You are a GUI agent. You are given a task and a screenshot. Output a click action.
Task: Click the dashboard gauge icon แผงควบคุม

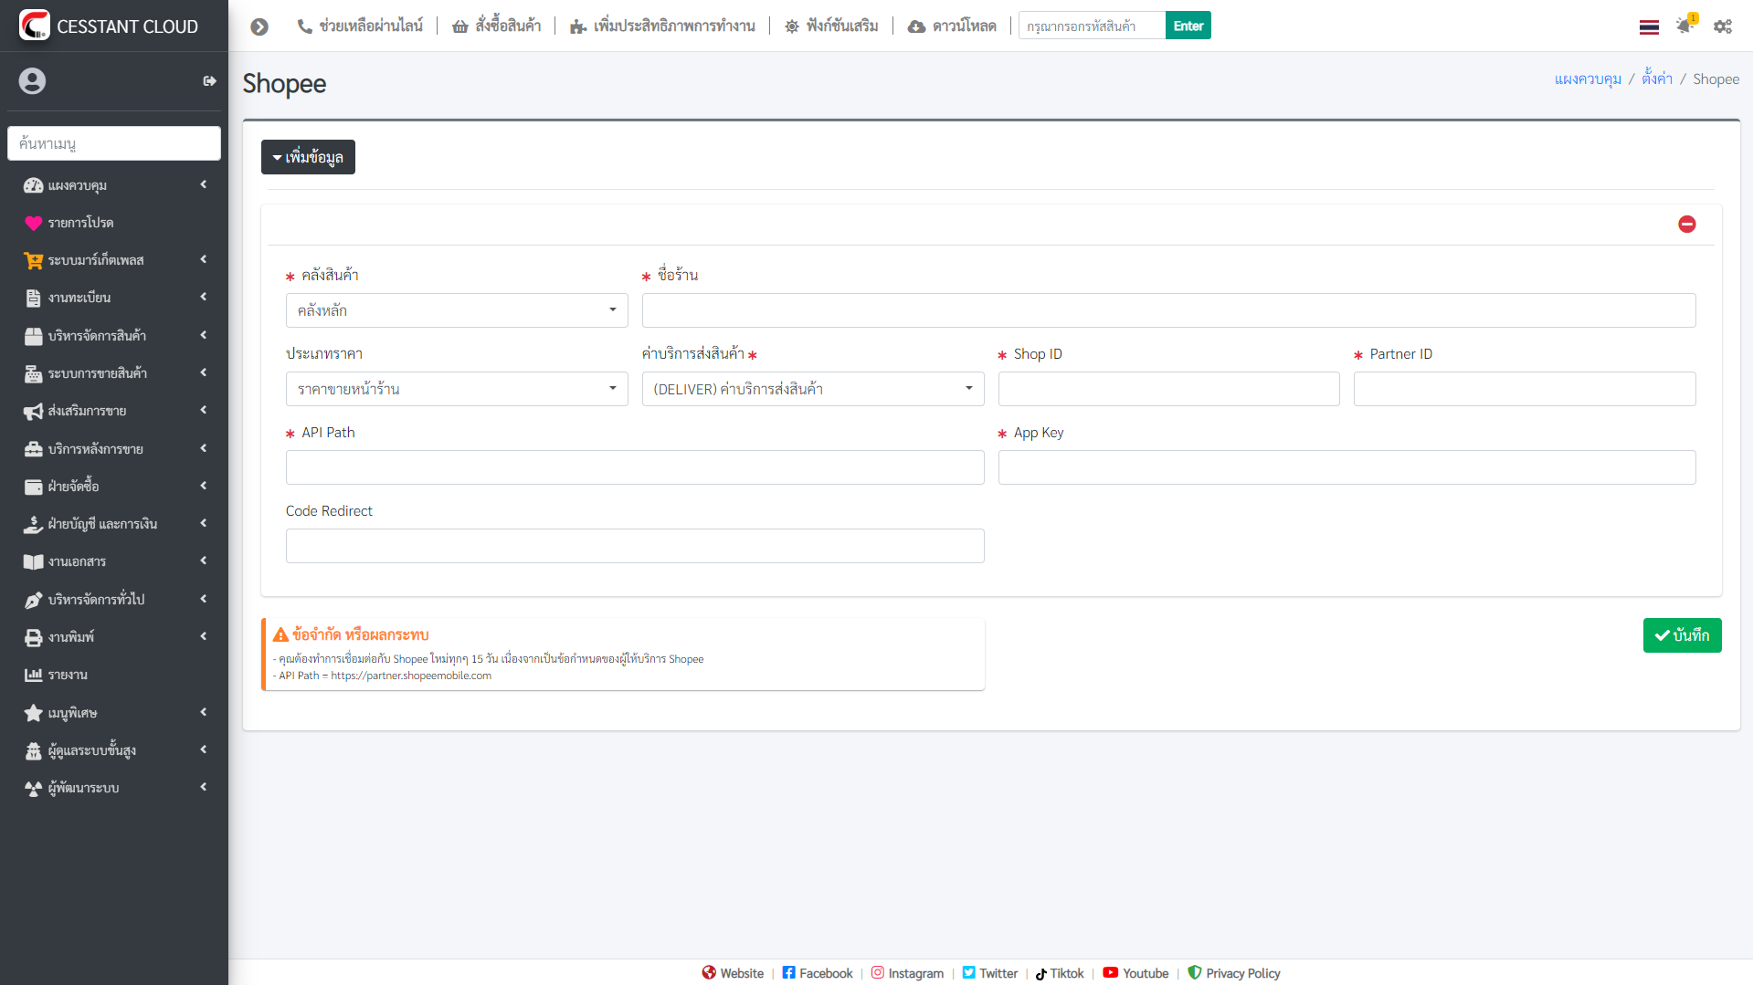34,185
